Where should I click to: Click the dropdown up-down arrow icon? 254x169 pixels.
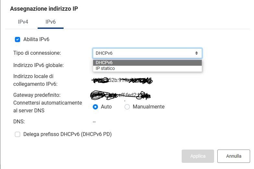tap(197, 53)
